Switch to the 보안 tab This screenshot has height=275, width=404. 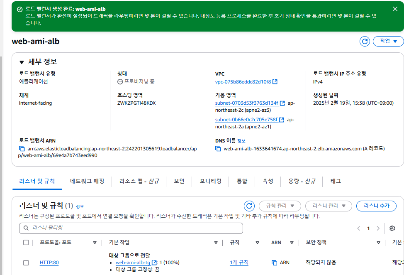(179, 181)
